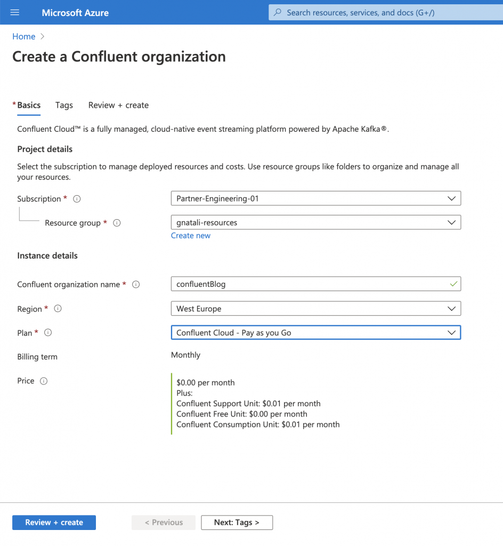Click the Next: Tags button
The width and height of the screenshot is (503, 546).
point(237,523)
